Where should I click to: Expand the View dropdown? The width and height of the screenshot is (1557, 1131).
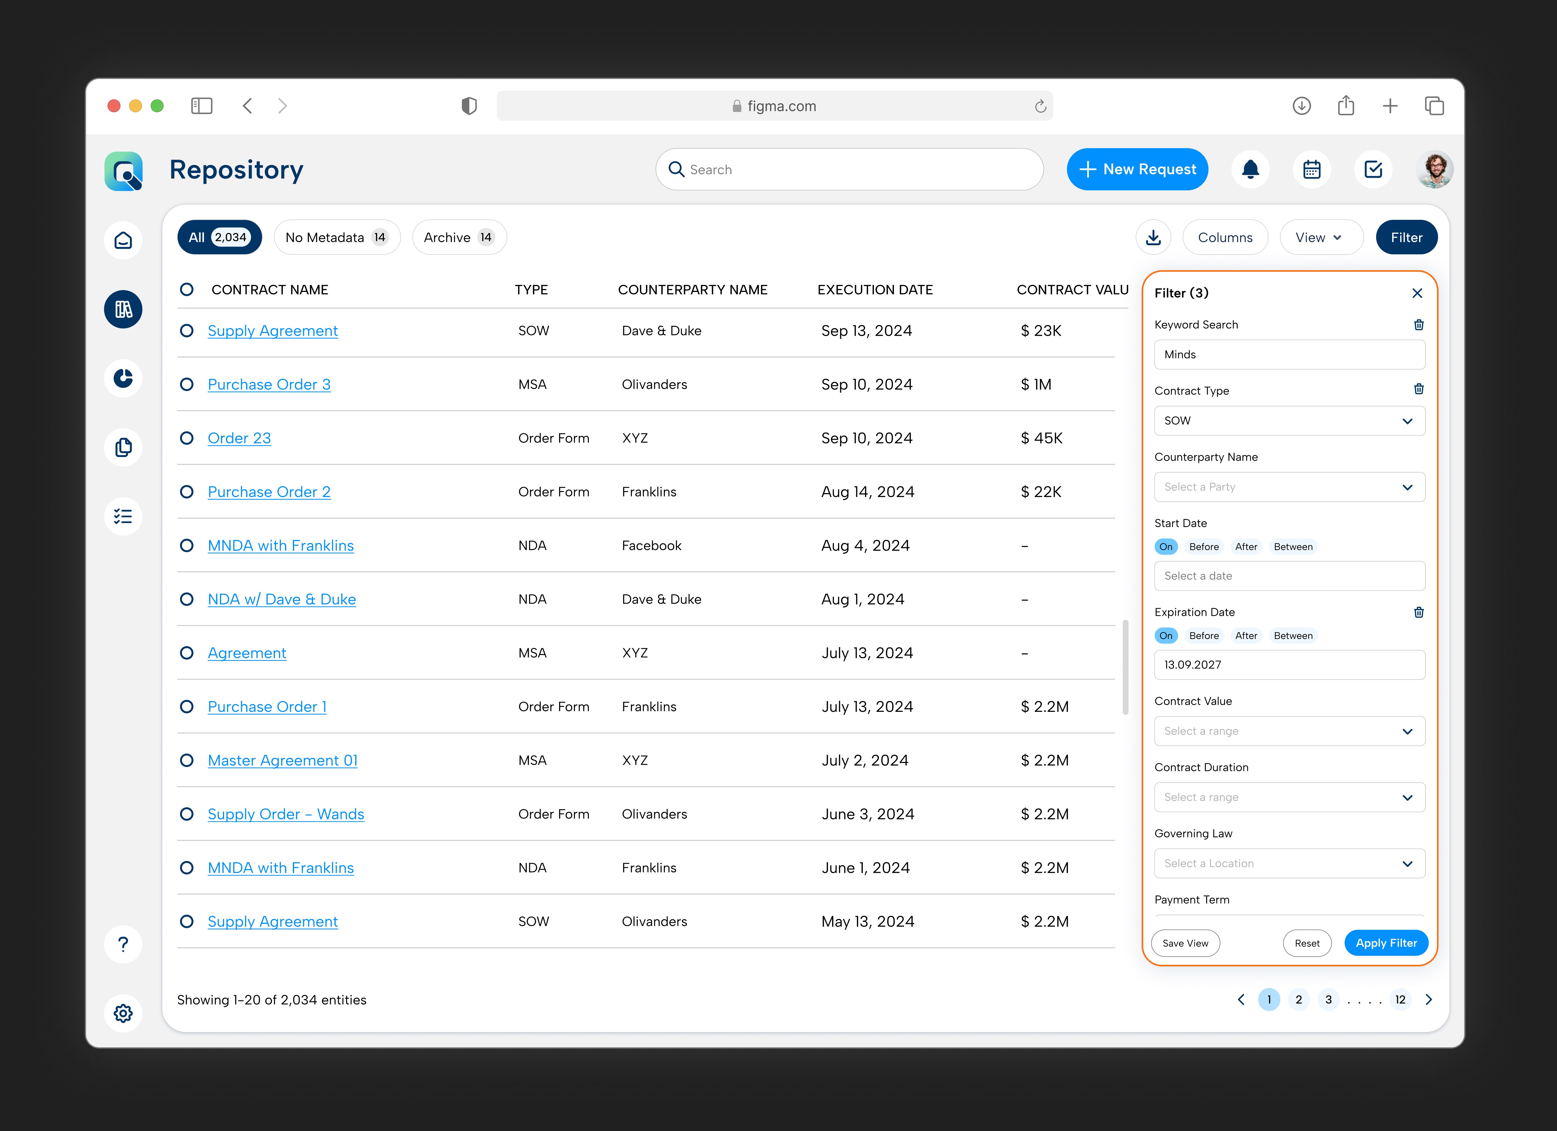(x=1321, y=237)
